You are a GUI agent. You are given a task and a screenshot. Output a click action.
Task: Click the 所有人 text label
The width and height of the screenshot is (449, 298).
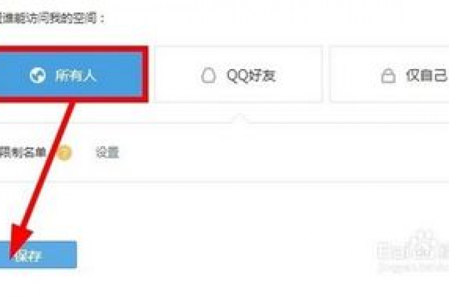click(75, 76)
